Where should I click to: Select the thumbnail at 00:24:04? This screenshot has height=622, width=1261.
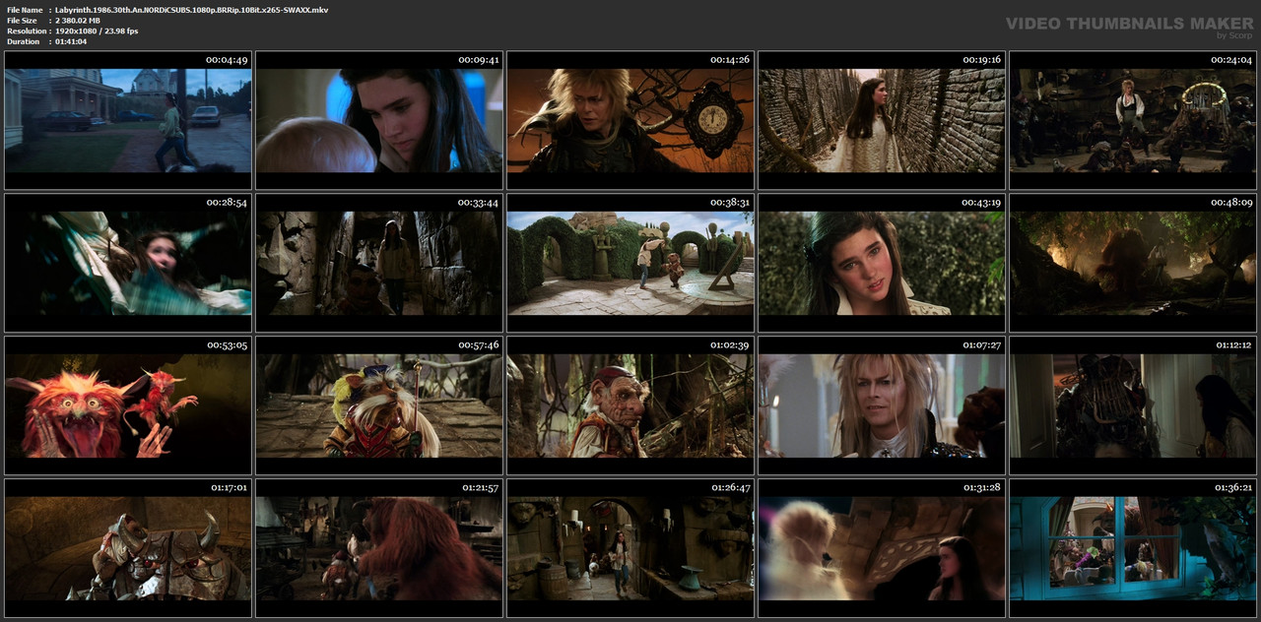(x=1133, y=120)
